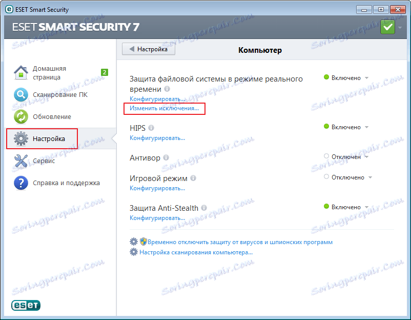Click the Антивор section title

[145, 158]
